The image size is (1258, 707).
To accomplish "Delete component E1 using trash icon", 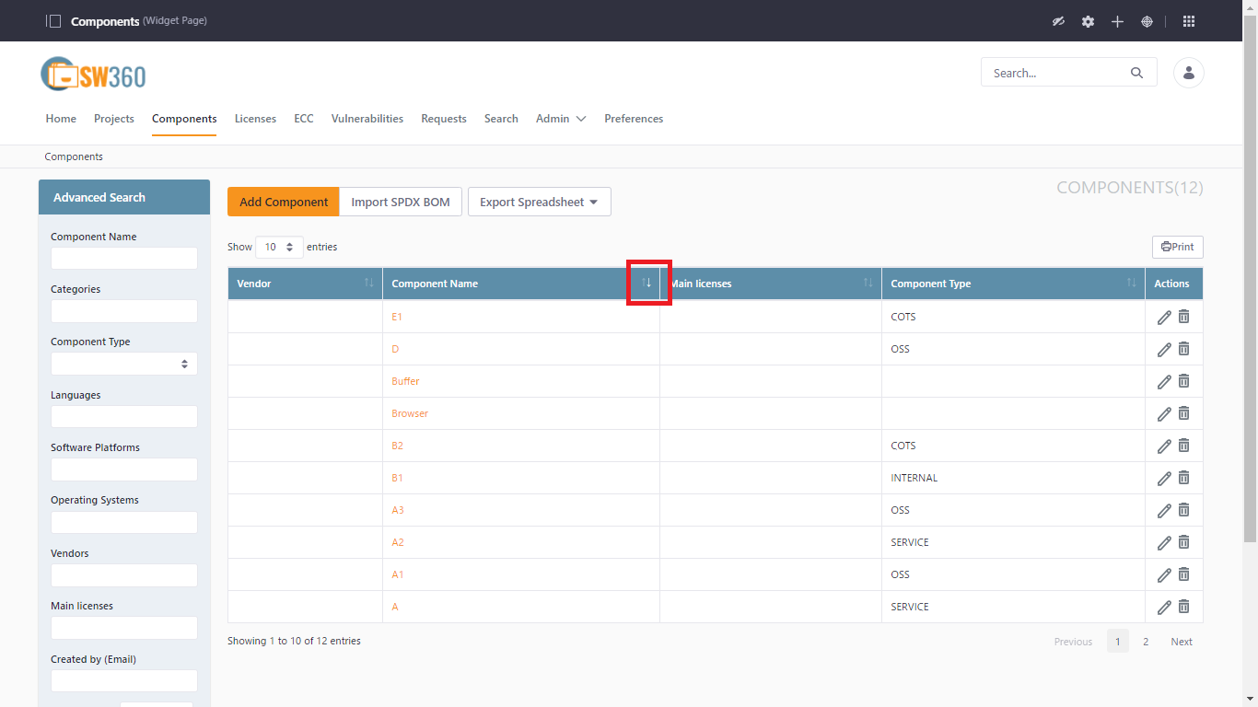I will [x=1184, y=317].
